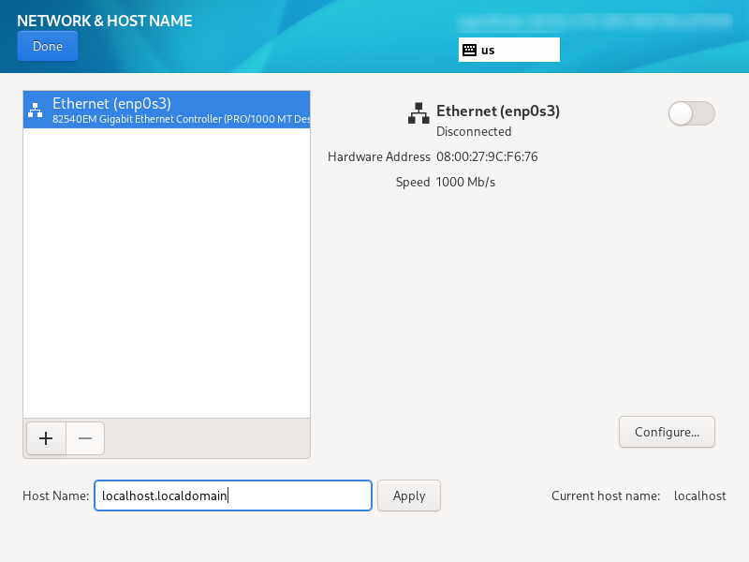Screen dimensions: 749x562
Task: Click the Disconnected status text
Action: (x=474, y=132)
